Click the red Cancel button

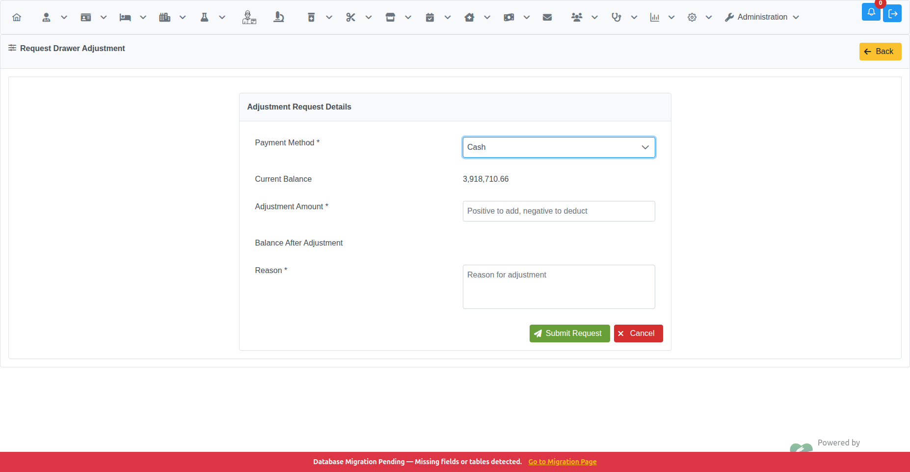(x=638, y=333)
